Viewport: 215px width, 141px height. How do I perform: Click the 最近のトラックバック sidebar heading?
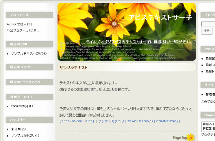coord(30,82)
